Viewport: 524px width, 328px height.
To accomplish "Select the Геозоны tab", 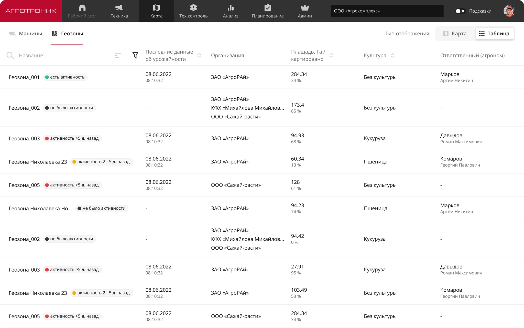I will (67, 34).
